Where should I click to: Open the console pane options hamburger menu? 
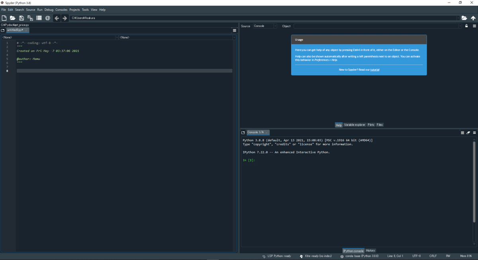[x=474, y=132]
